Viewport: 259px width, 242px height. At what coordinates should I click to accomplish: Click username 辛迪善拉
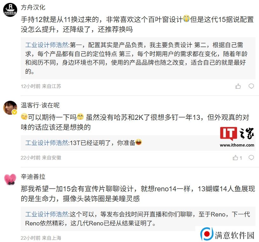[x=33, y=177]
